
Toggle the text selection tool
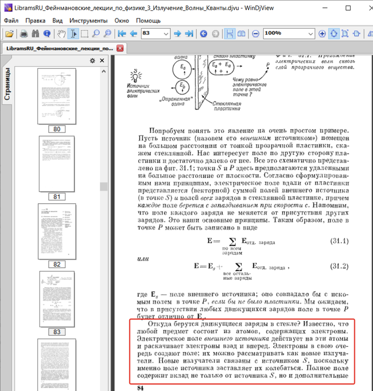(x=73, y=34)
